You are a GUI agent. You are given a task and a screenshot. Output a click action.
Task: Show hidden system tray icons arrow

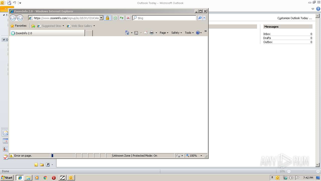tap(272, 177)
